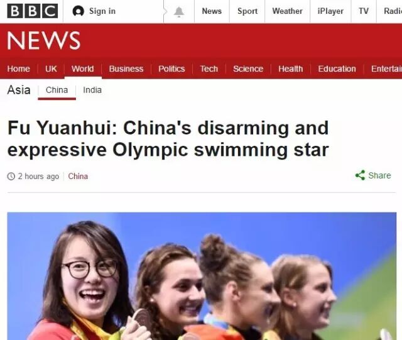This screenshot has height=340, width=402.
Task: Click the swimmers medal photo
Action: click(202, 276)
